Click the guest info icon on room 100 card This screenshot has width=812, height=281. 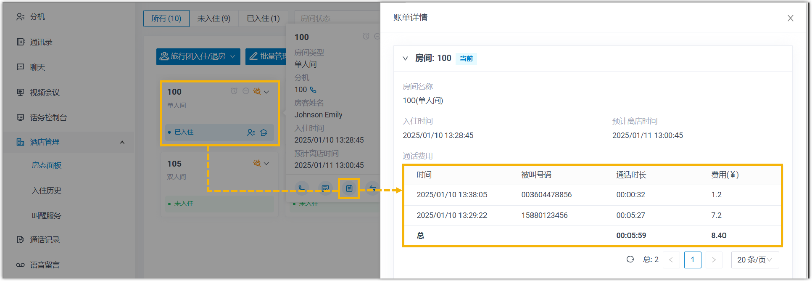tap(251, 133)
